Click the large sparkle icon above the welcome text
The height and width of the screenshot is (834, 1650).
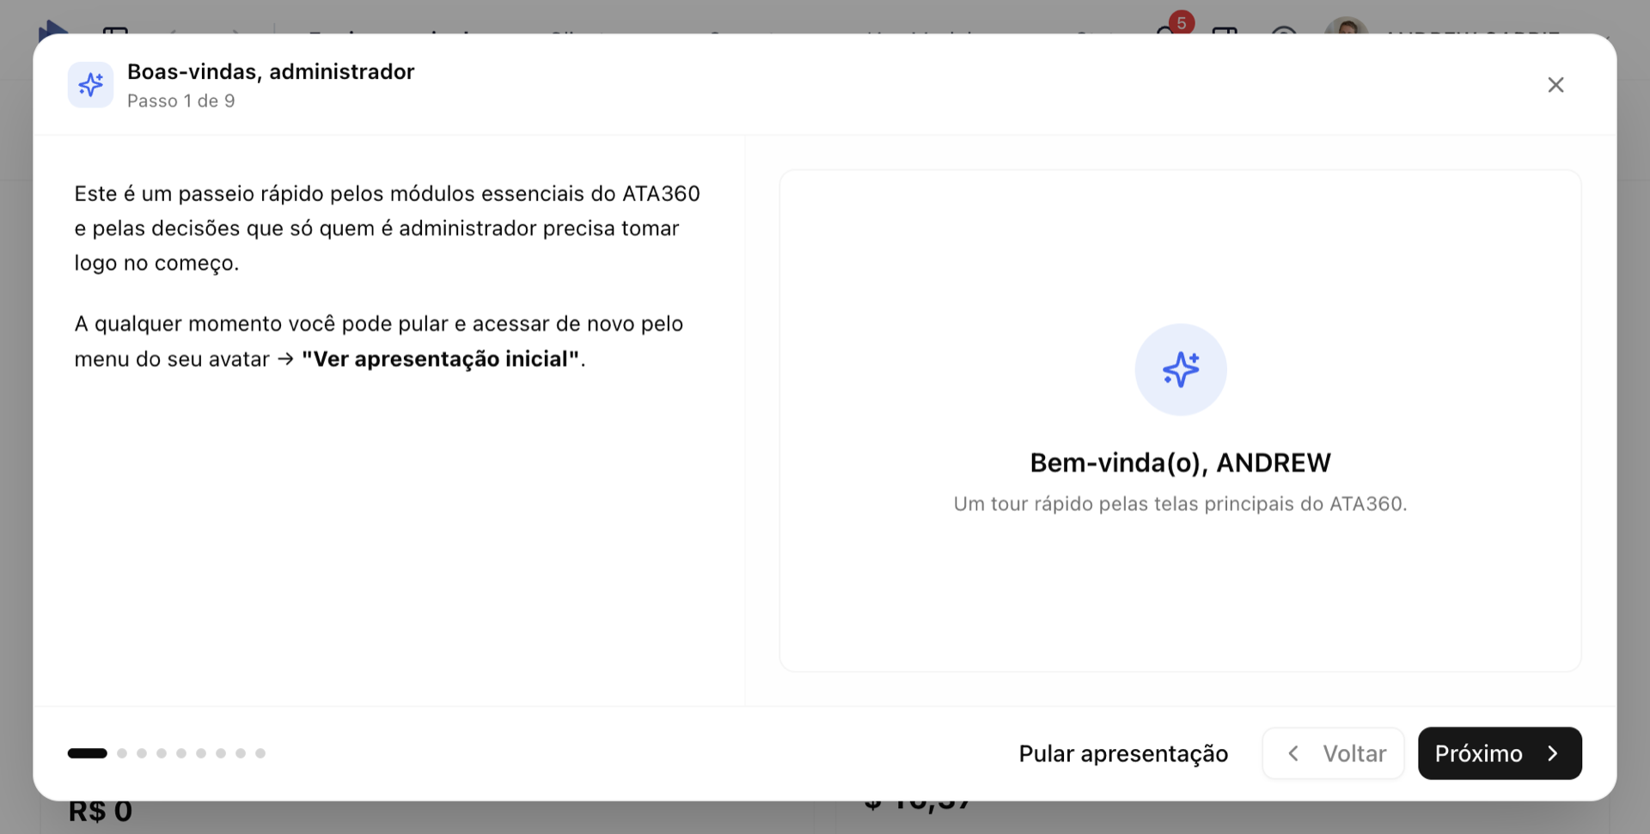point(1180,369)
